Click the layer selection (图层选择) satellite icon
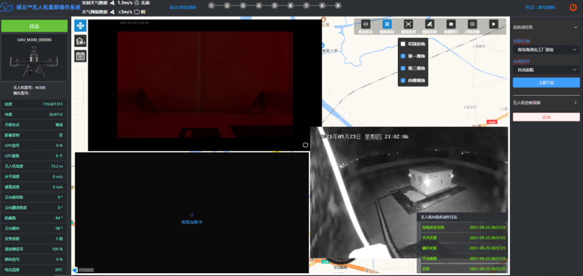Screen dimensions: 583x276 click(x=430, y=24)
